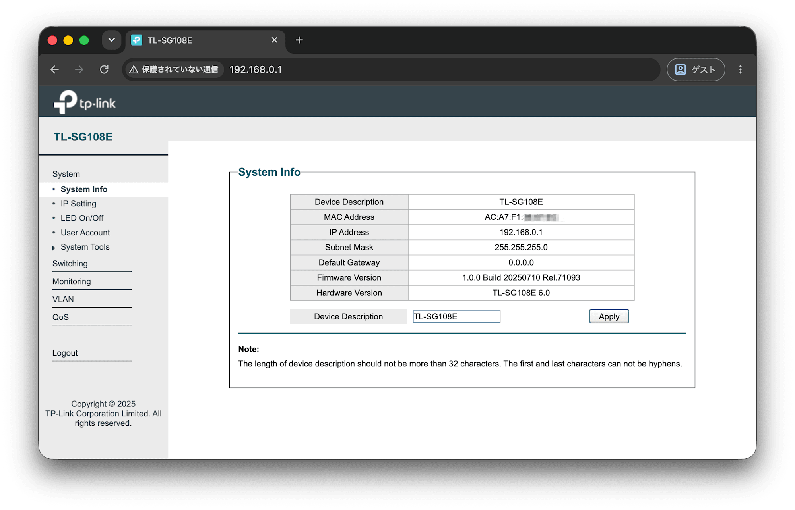Screen dimensions: 795x510
Task: Click the browser back arrow
Action: pyautogui.click(x=54, y=70)
